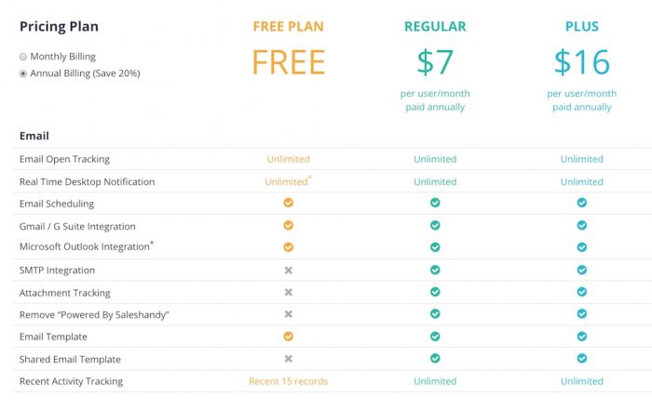Click the Free Plan cross icon for SMTP Integration
The height and width of the screenshot is (409, 652).
(x=288, y=270)
